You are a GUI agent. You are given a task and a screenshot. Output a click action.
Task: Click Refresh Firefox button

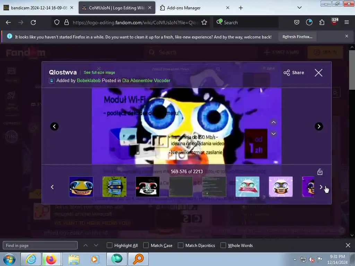point(297,37)
